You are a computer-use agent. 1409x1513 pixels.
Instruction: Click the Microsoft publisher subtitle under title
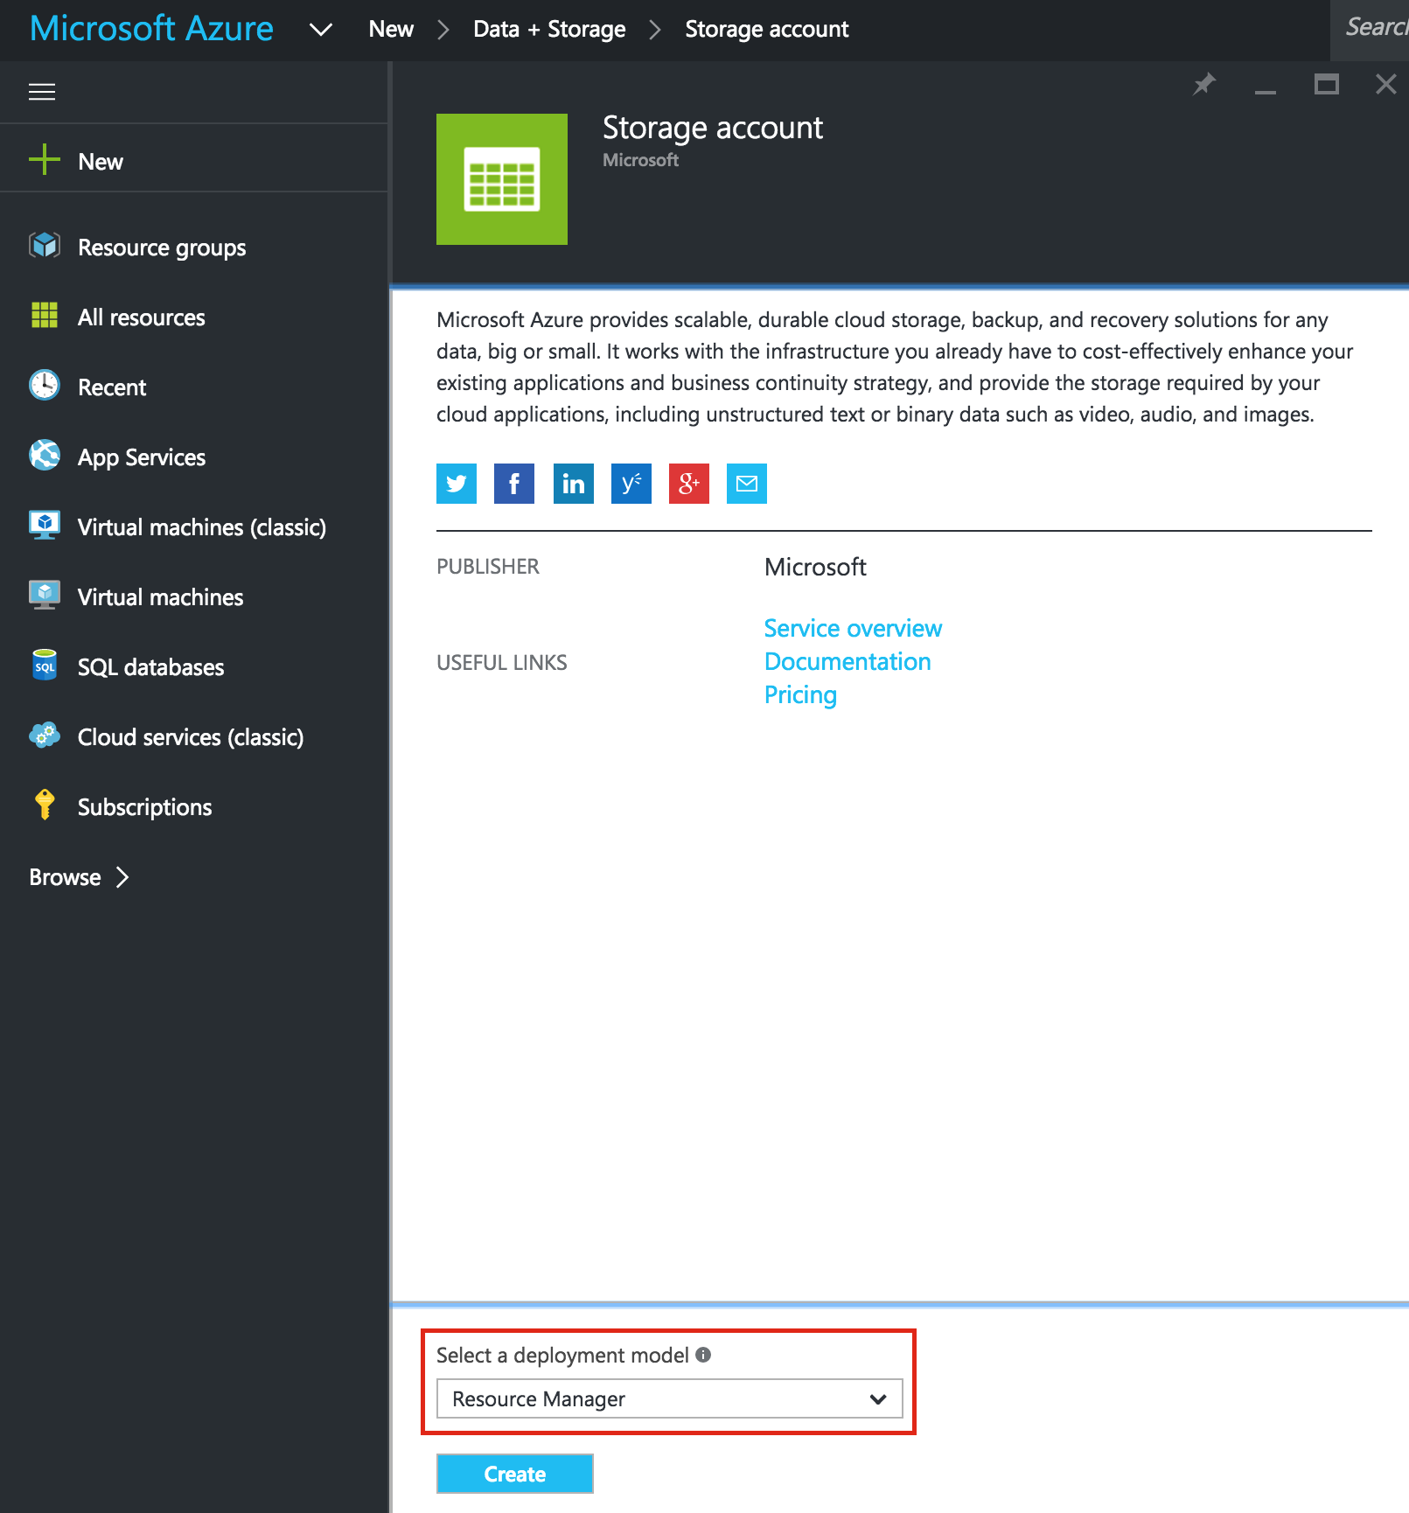pyautogui.click(x=641, y=160)
